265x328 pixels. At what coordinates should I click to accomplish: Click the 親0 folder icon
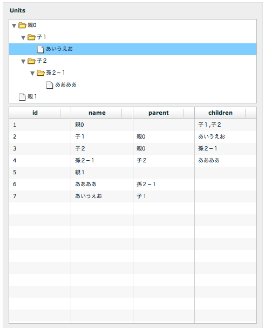(x=22, y=25)
